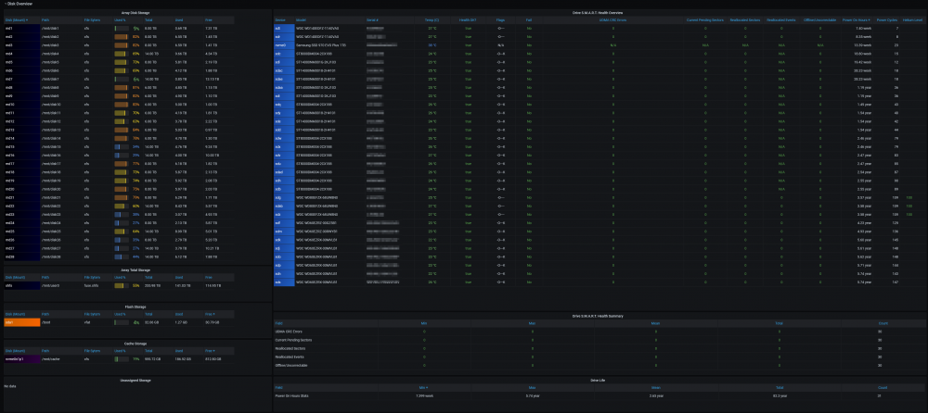
Task: Select the orange Flash Storage disk cell
Action: click(22, 322)
